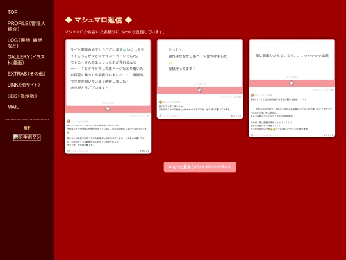This screenshot has width=346, height=260.
Task: Click the 拍手 label in the sidebar
Action: (x=27, y=128)
